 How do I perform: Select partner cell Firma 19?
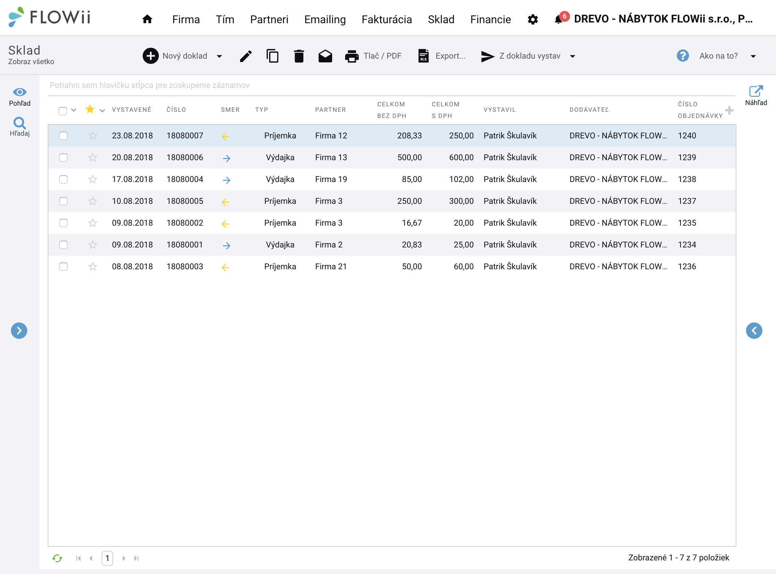[331, 179]
